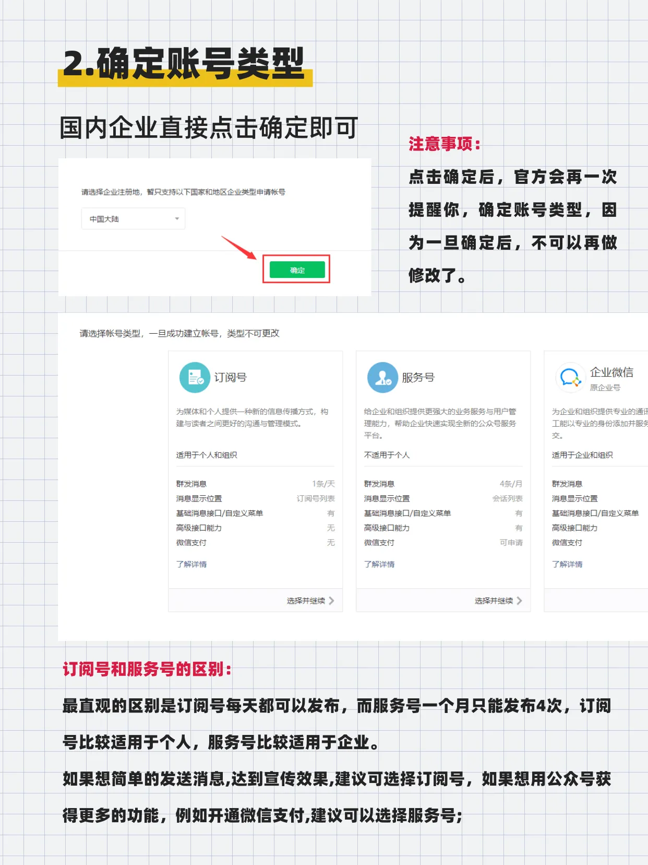Click the 4条/月 value
648x865 pixels.
(511, 484)
